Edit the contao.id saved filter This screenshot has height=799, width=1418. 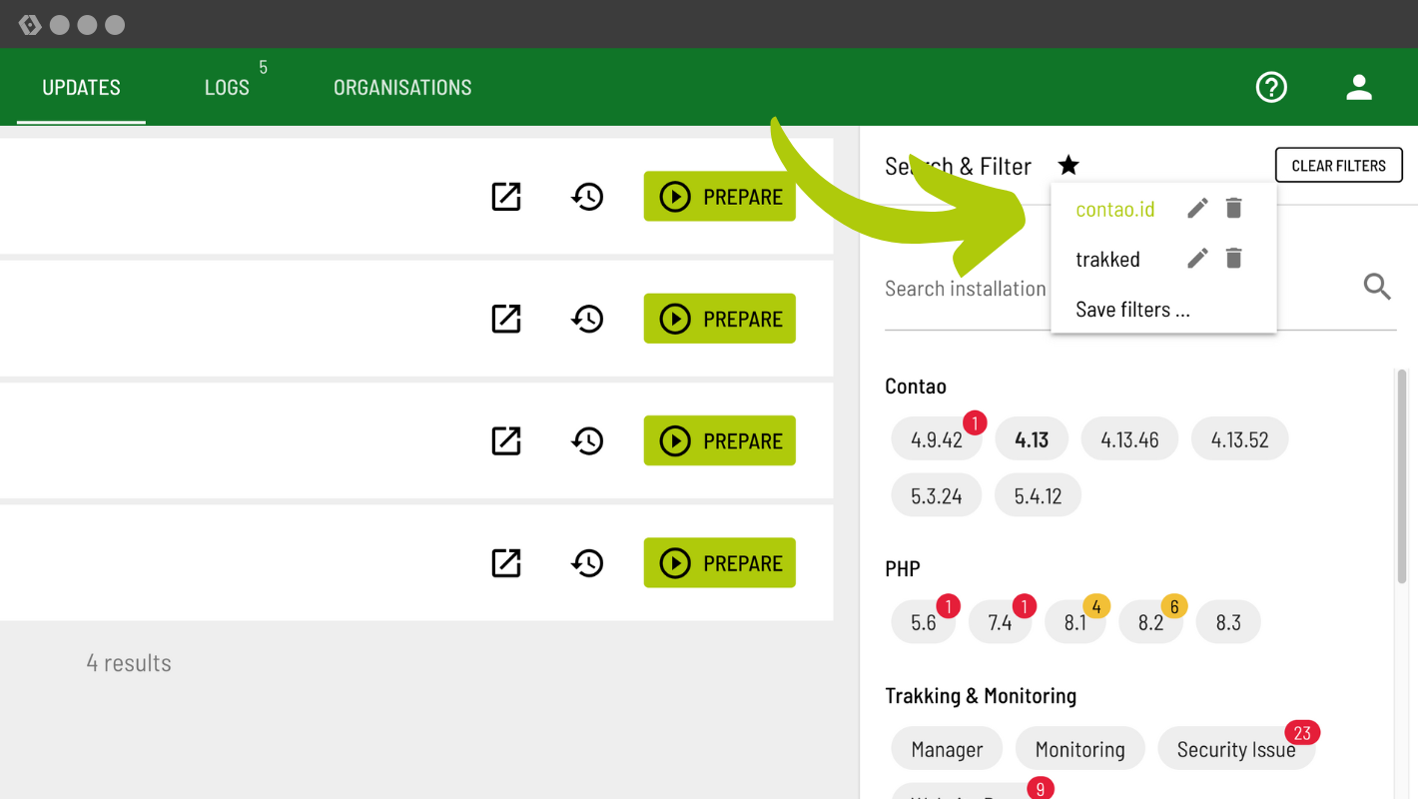[1197, 208]
